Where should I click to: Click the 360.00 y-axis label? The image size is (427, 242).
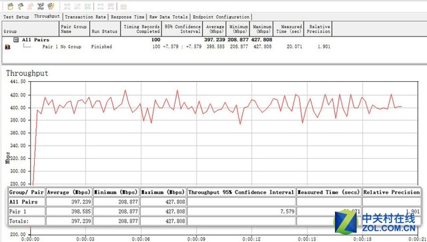click(19, 133)
